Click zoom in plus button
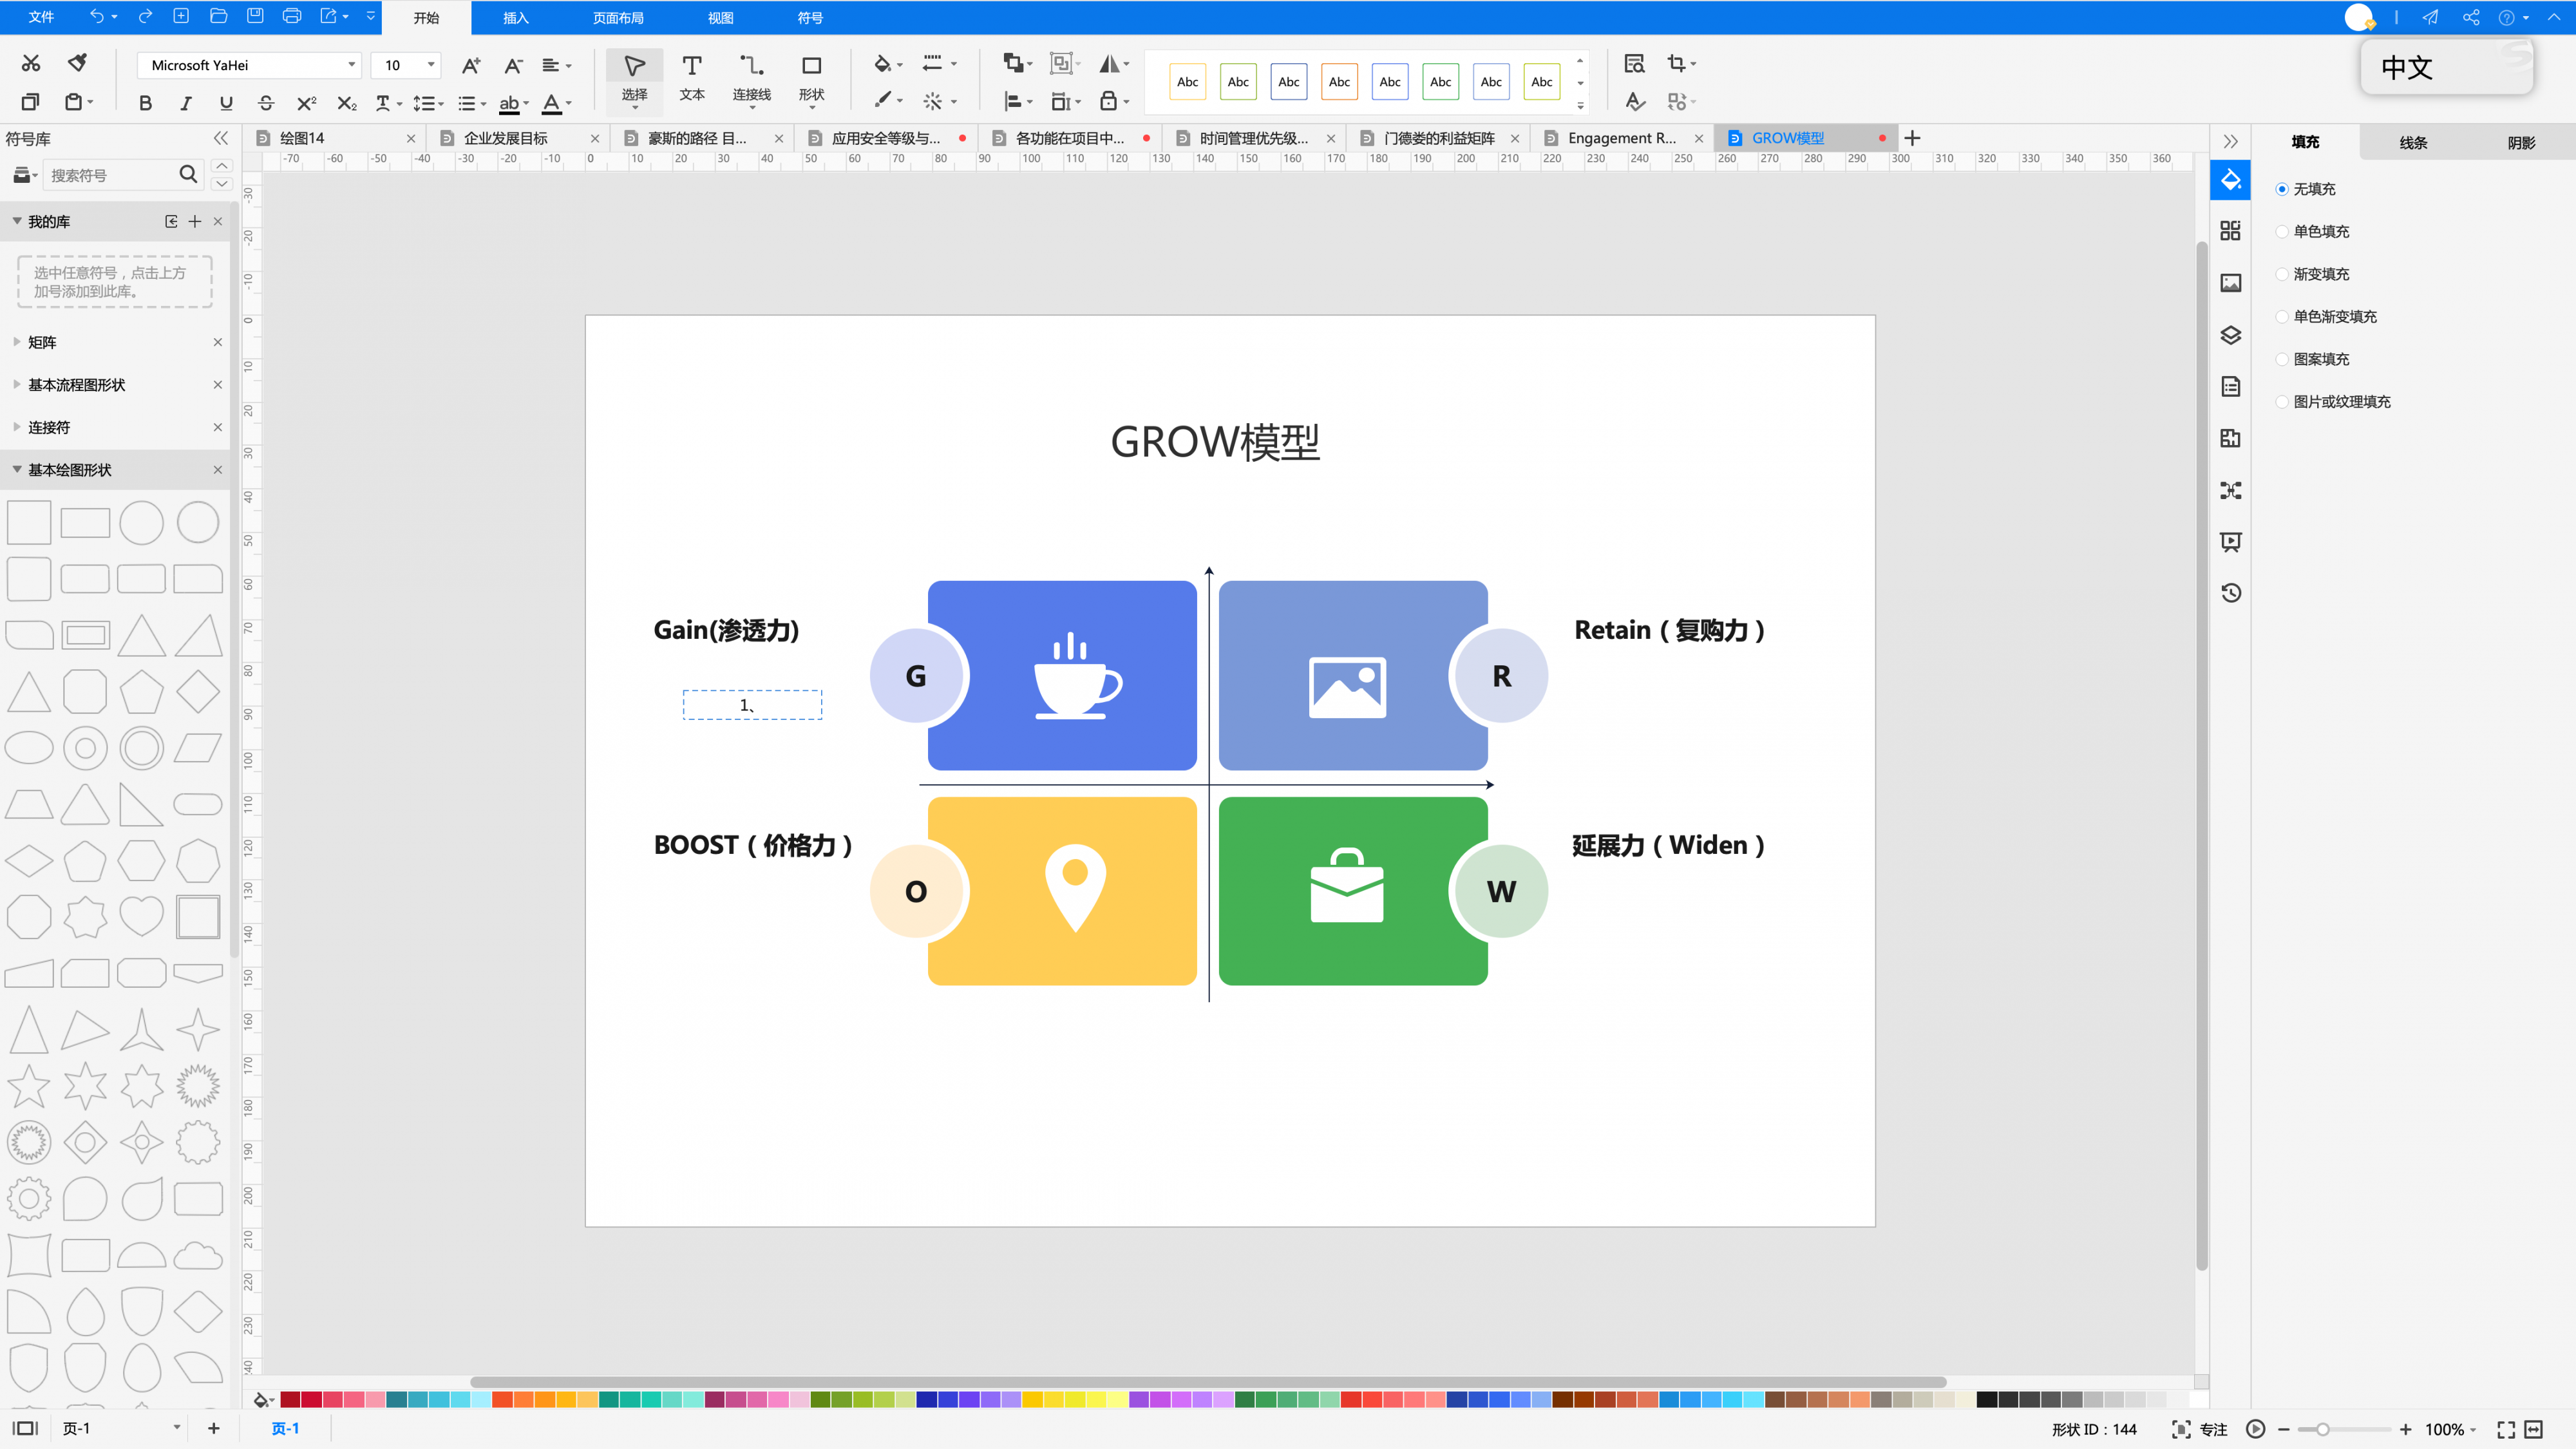The image size is (2576, 1449). click(2405, 1429)
